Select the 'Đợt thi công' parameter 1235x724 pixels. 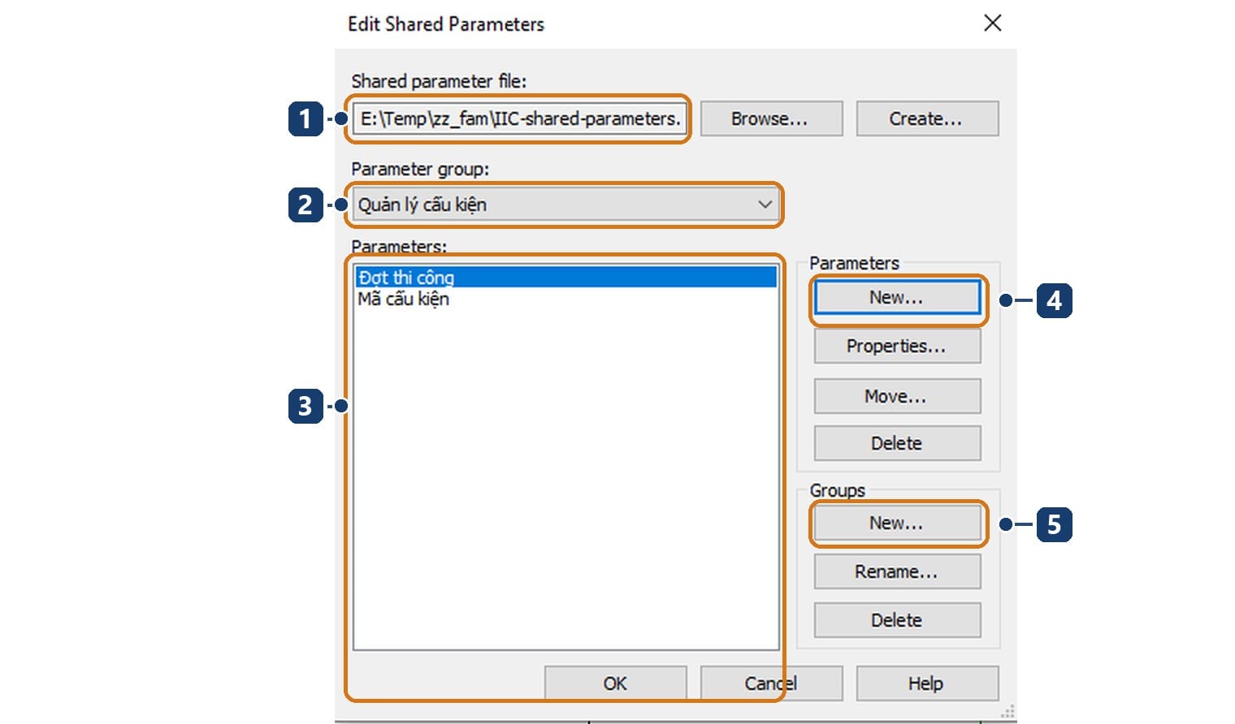click(x=566, y=278)
